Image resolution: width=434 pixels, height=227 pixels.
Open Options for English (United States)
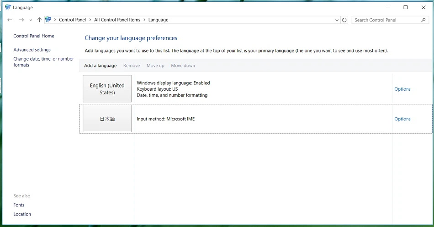click(402, 89)
